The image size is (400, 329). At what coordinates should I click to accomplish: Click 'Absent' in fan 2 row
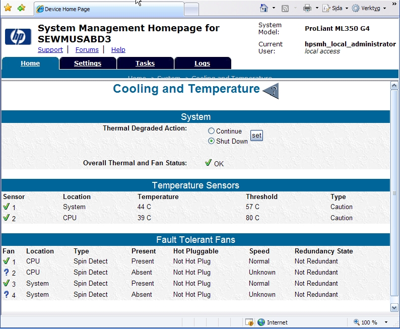pos(142,272)
